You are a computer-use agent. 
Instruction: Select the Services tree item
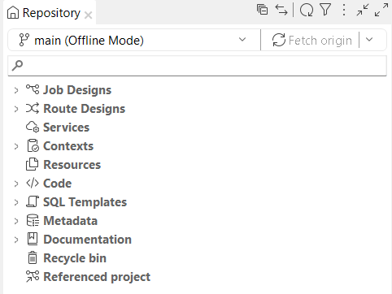[66, 128]
